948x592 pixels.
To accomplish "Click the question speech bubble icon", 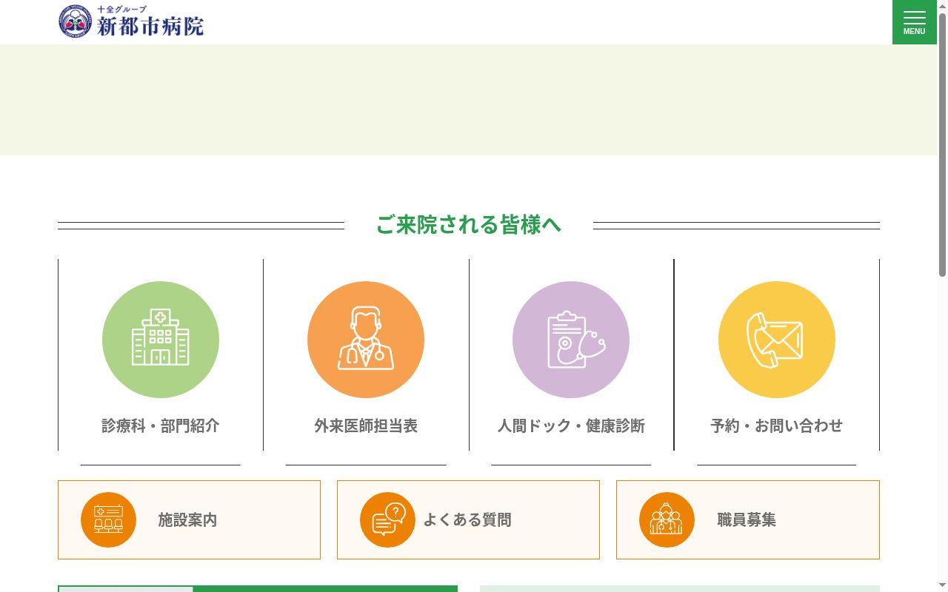I will (387, 519).
